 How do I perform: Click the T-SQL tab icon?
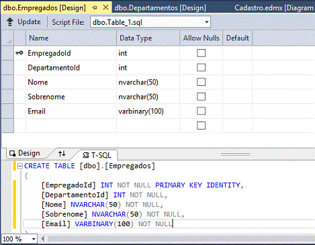click(86, 155)
